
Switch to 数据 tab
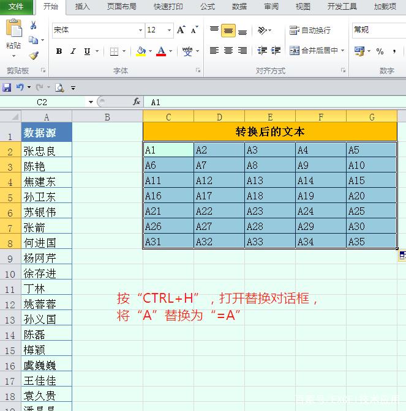click(239, 7)
